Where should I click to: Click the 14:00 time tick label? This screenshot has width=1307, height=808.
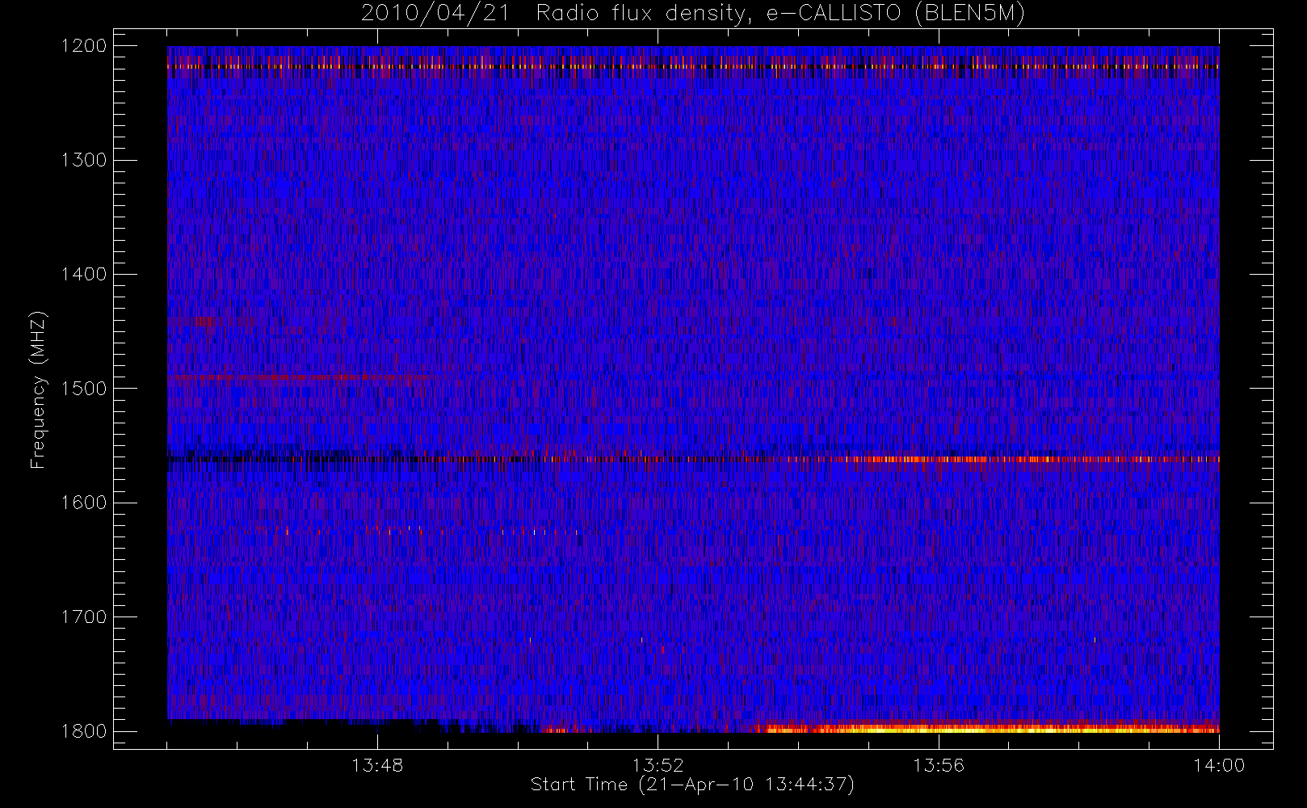1219,765
